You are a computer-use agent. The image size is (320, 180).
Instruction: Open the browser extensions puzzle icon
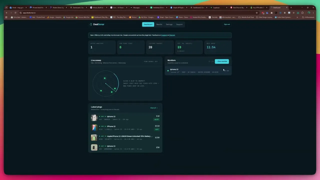pos(302,13)
